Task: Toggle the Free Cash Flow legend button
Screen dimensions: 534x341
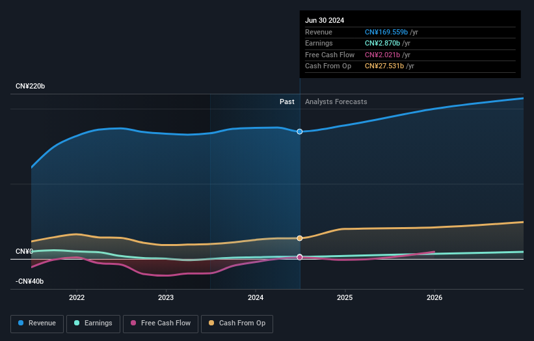Action: point(161,323)
